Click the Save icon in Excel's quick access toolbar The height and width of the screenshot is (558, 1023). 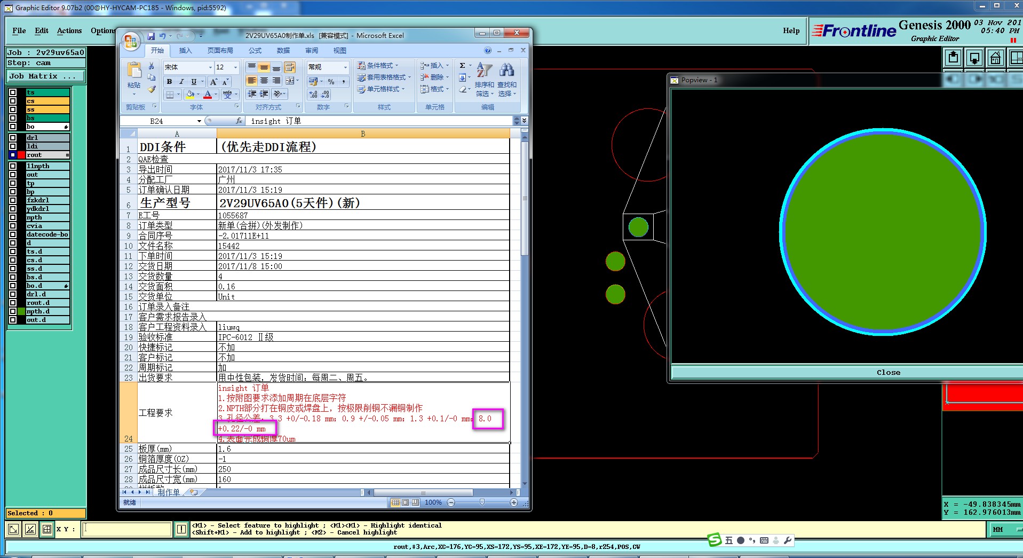(151, 36)
